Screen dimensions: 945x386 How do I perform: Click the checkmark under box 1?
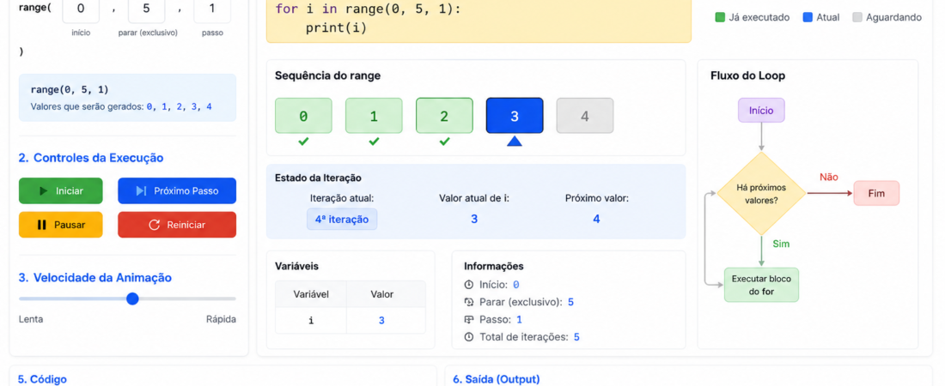(374, 142)
